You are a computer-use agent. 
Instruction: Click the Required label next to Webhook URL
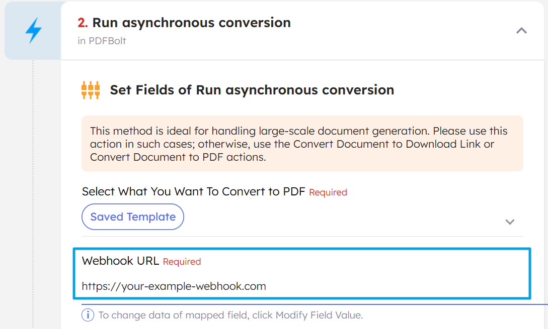(x=182, y=262)
